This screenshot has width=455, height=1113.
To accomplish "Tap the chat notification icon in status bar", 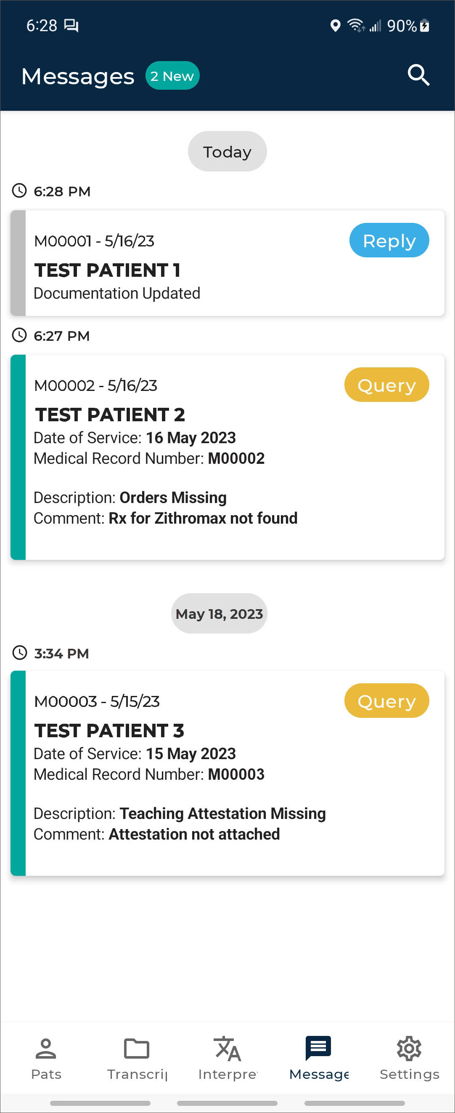I will click(x=71, y=26).
